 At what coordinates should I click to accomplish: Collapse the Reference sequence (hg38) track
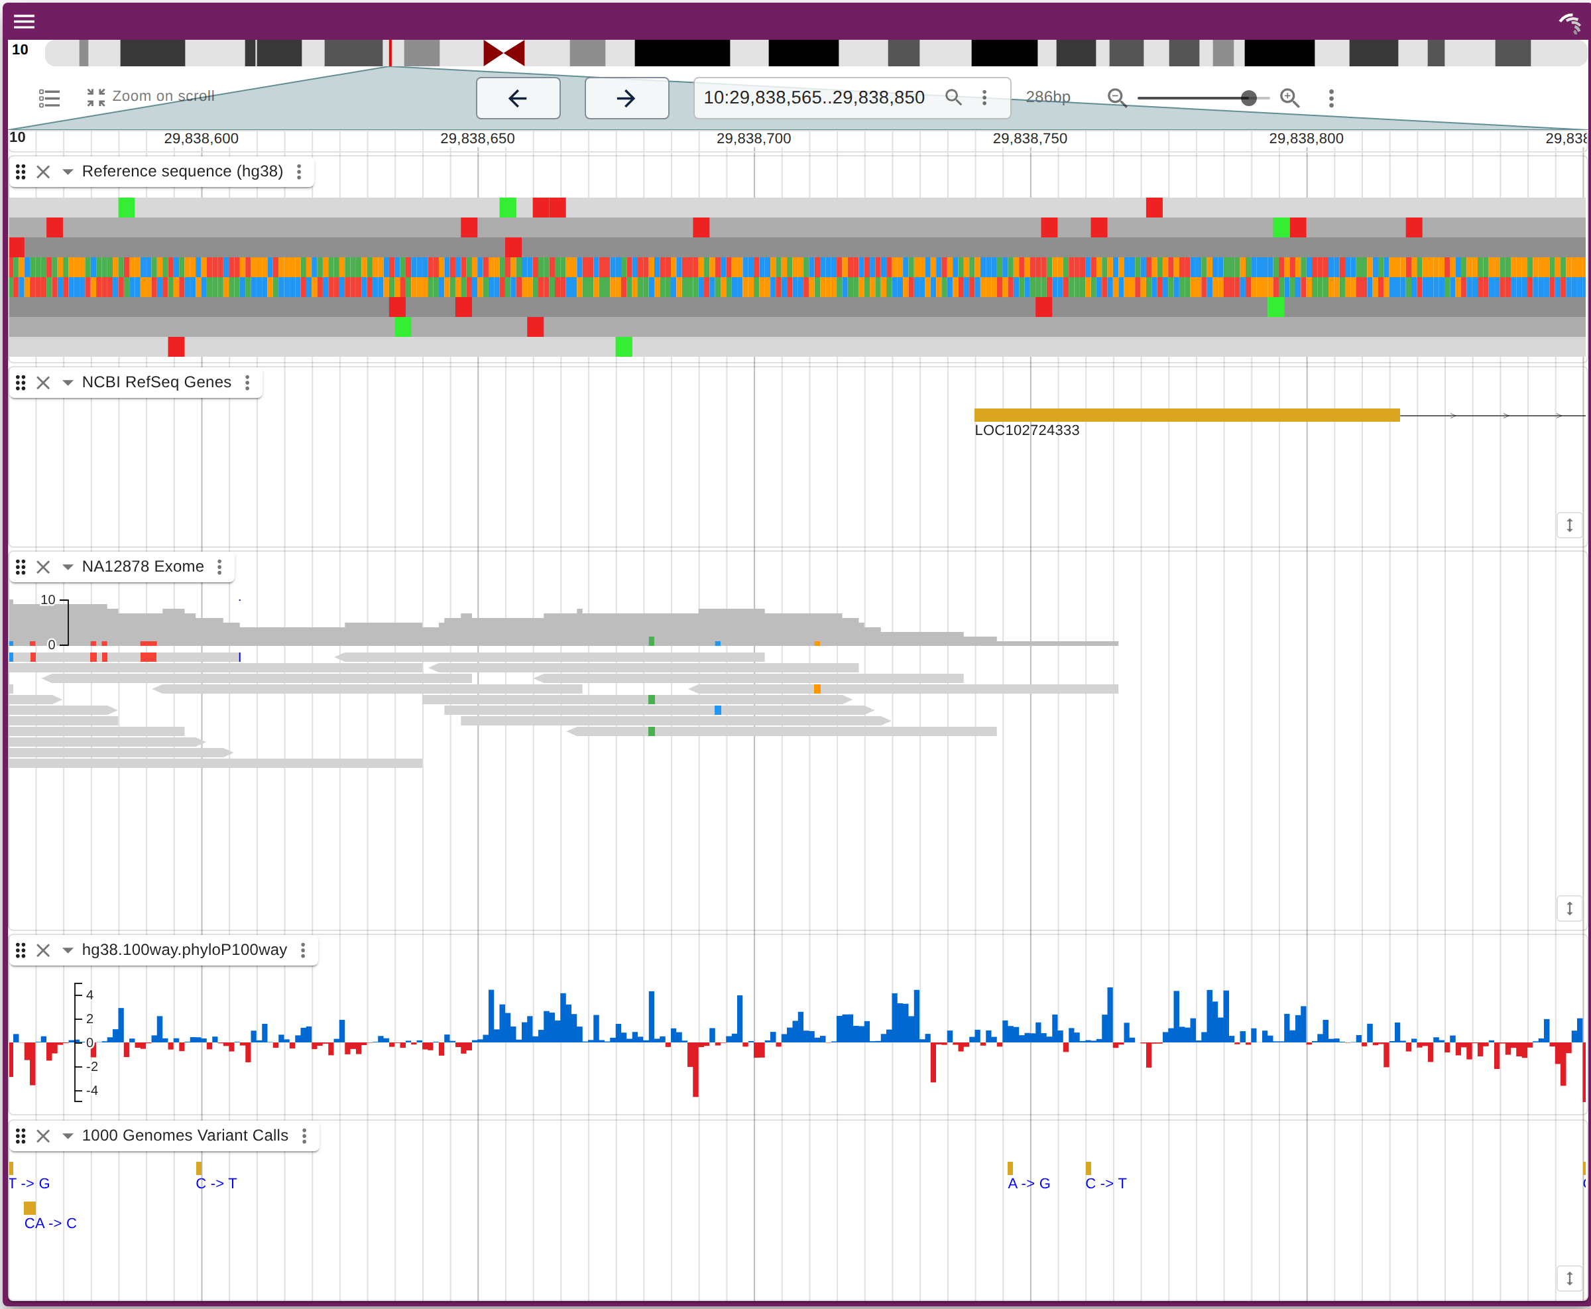68,172
